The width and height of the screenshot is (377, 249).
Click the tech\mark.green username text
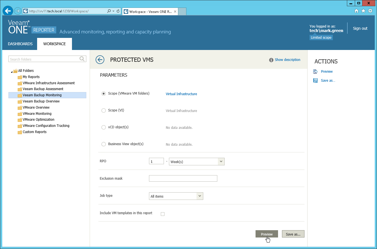point(326,31)
